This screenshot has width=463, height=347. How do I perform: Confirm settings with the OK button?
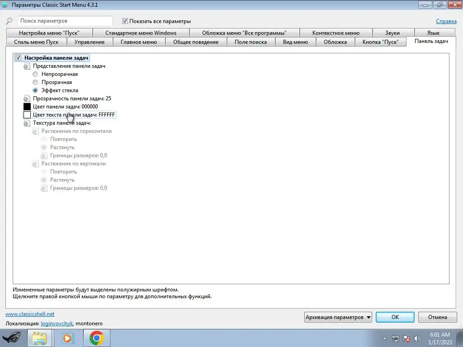click(395, 317)
